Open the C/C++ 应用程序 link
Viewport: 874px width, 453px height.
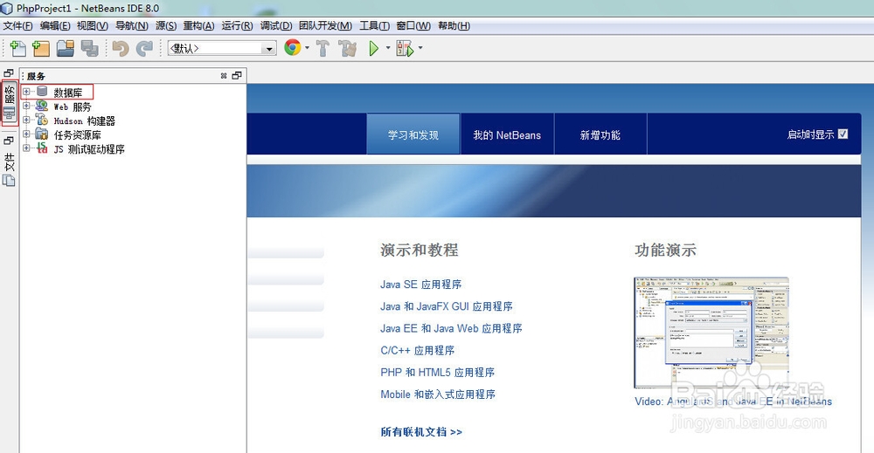pyautogui.click(x=418, y=350)
